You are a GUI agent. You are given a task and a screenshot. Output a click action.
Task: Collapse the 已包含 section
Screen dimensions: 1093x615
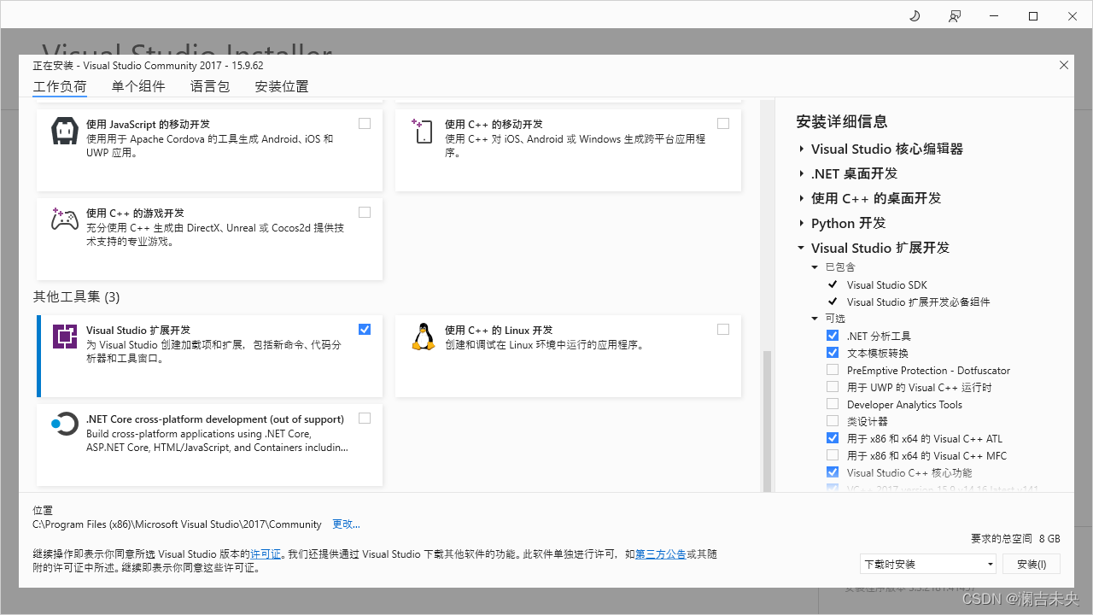pos(815,267)
